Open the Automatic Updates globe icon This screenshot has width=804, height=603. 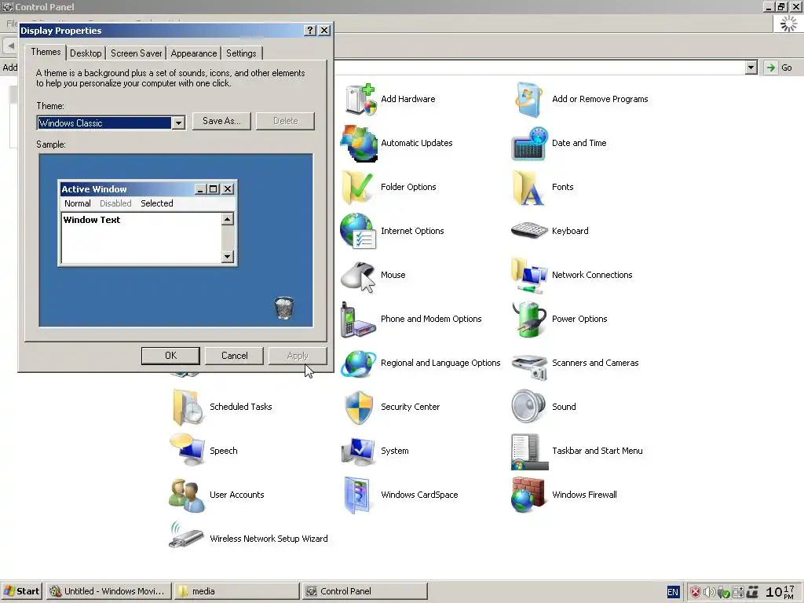click(359, 144)
